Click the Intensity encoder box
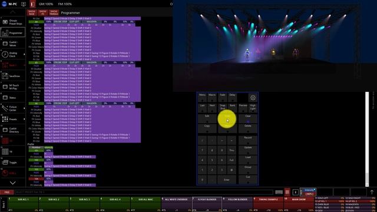The width and height of the screenshot is (377, 212). click(308, 192)
